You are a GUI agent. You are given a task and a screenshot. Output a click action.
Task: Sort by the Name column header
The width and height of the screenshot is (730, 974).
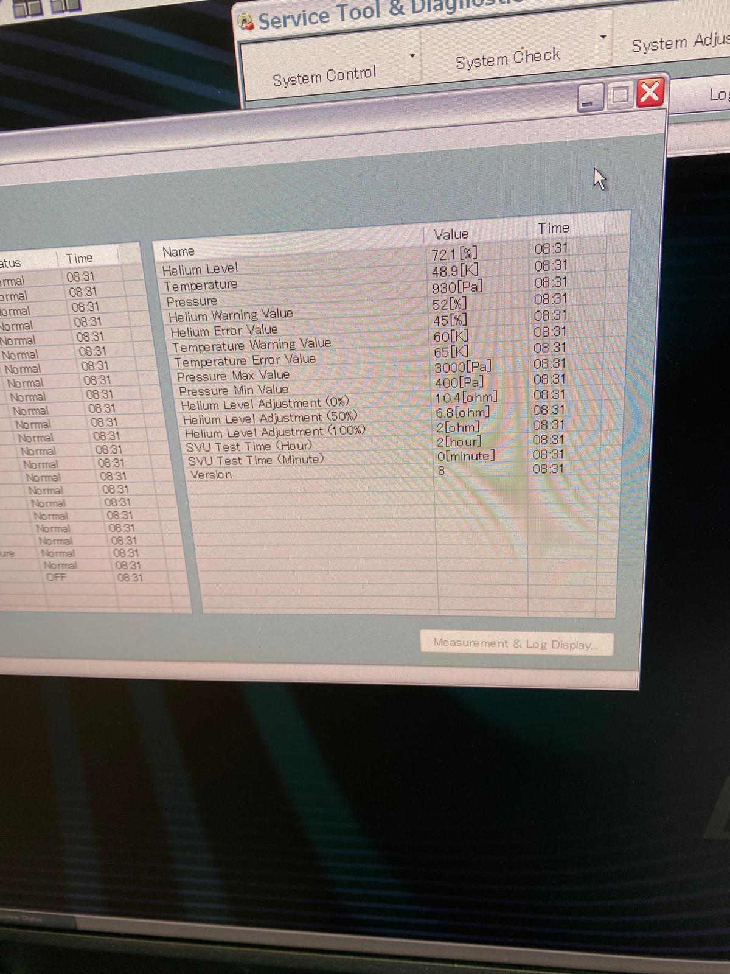click(x=178, y=251)
